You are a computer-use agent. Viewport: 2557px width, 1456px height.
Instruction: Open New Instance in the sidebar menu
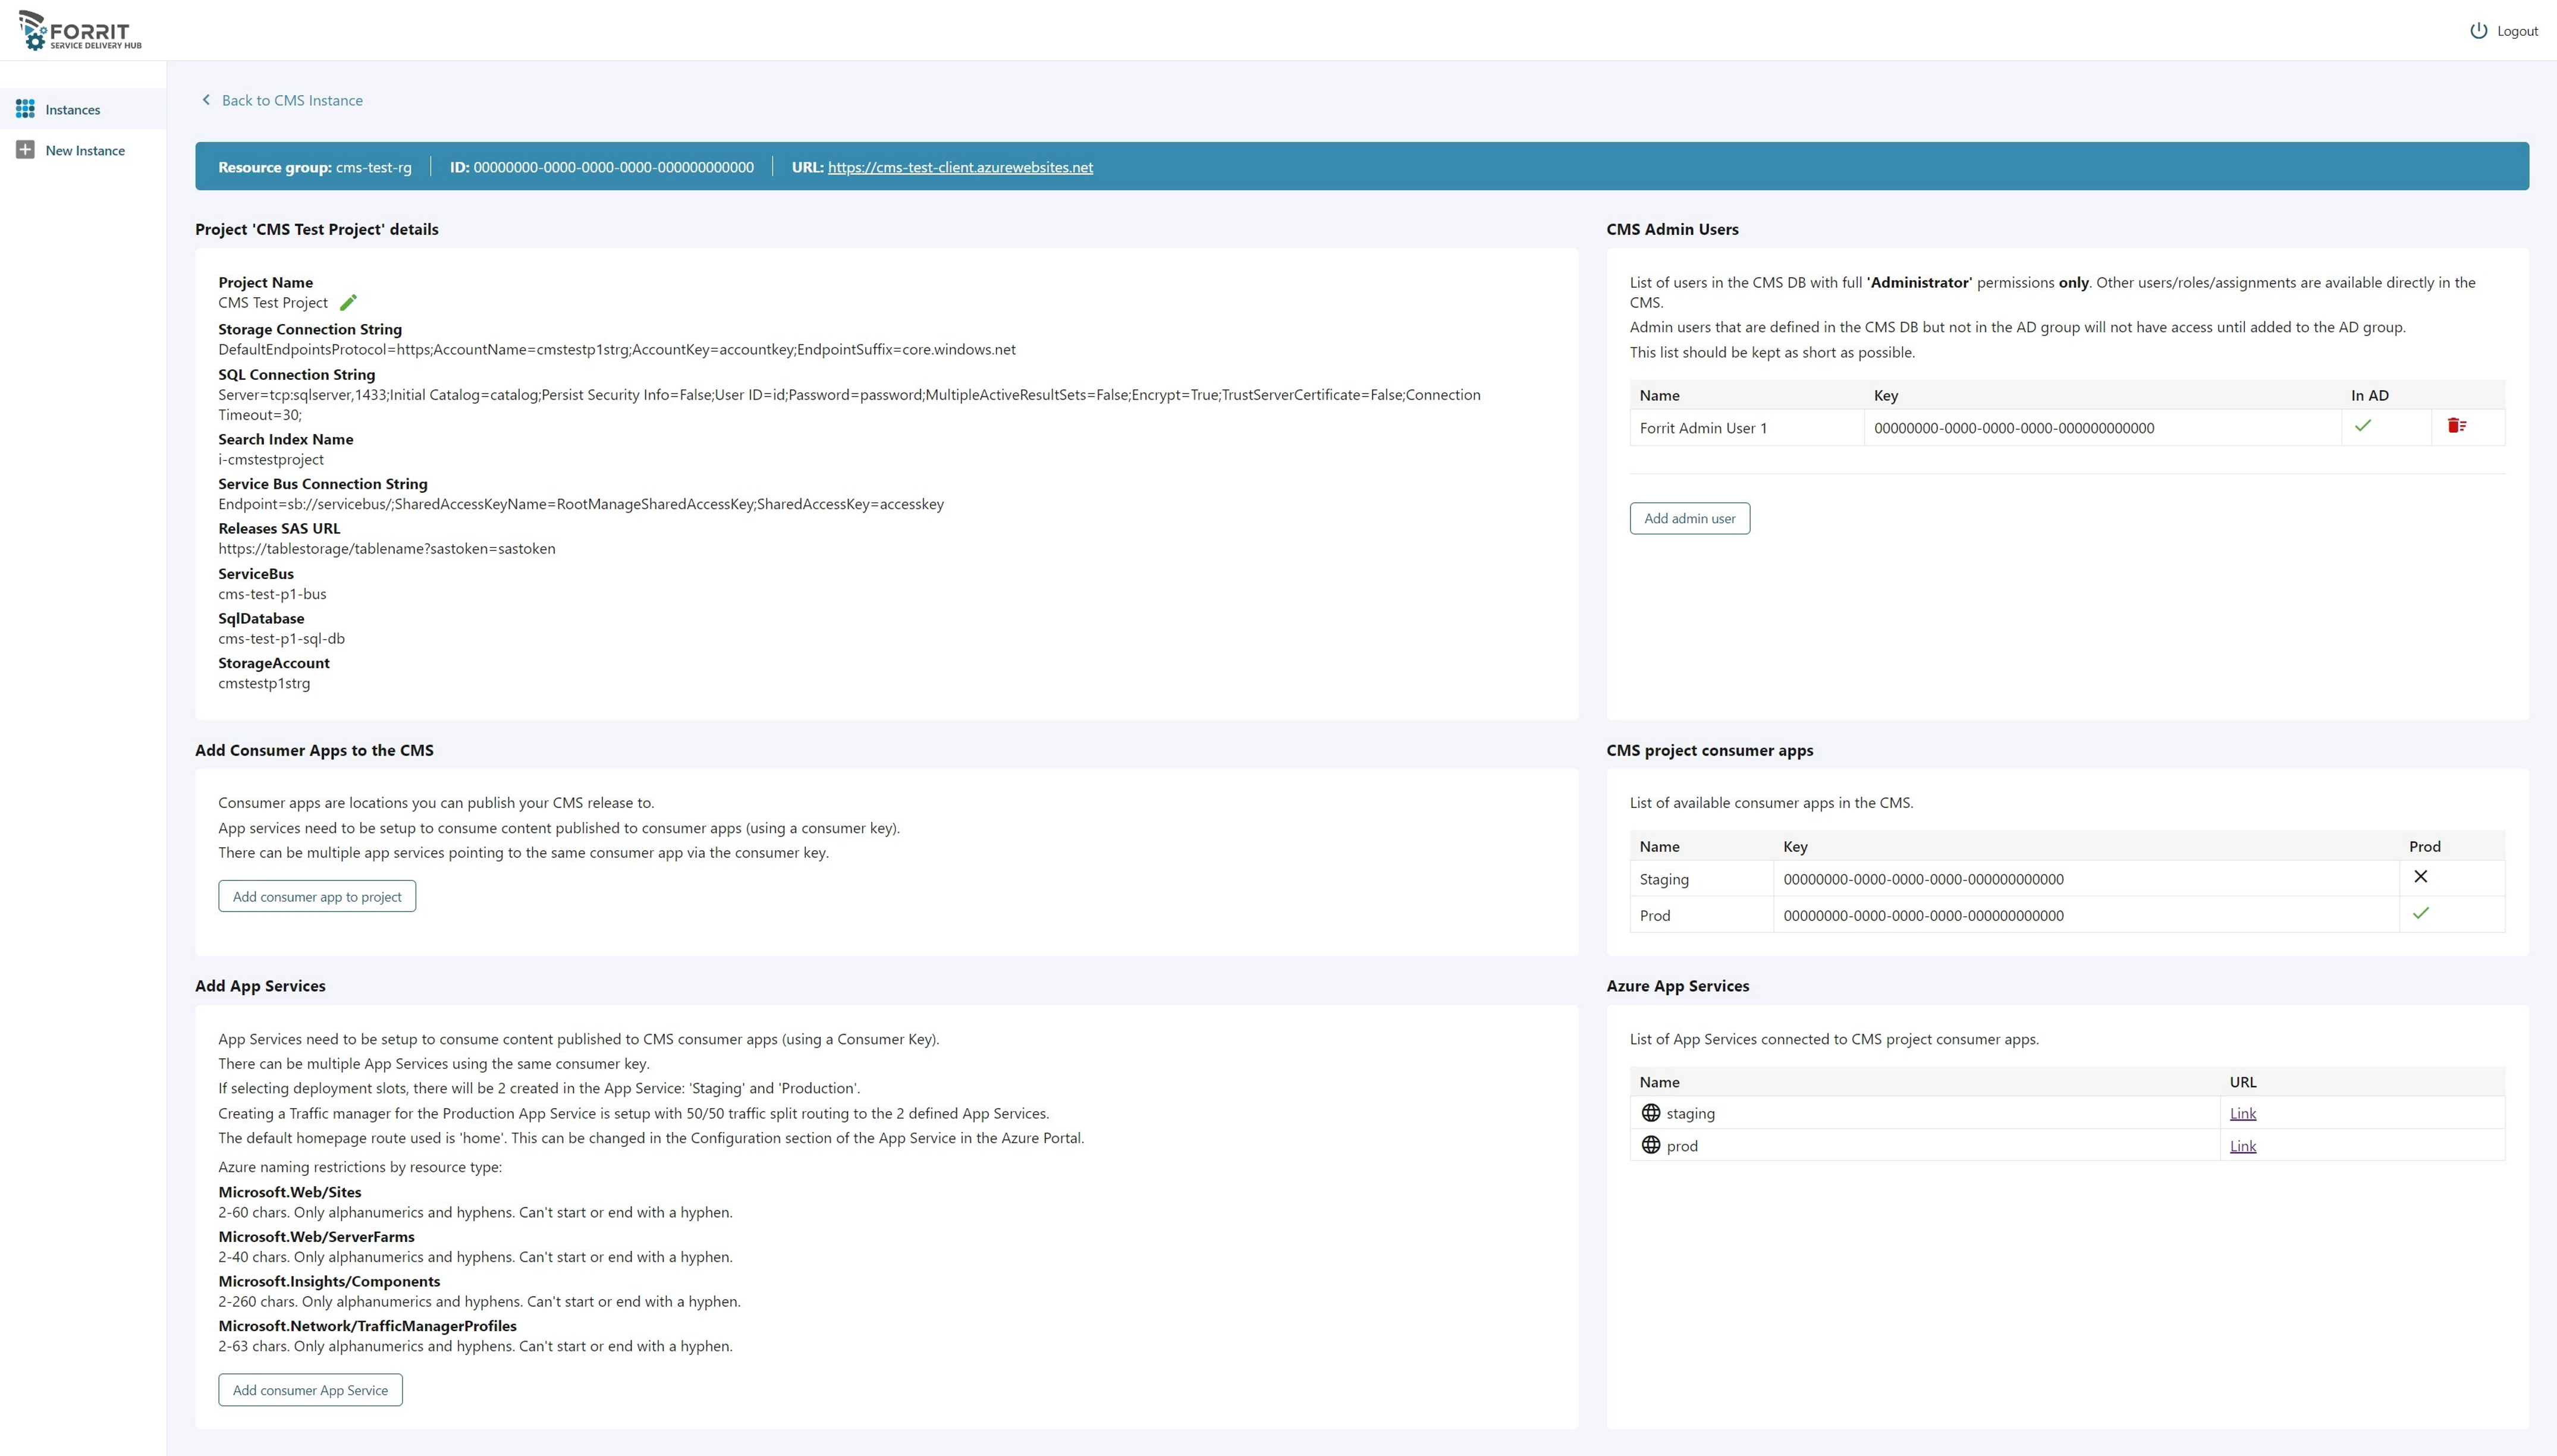[85, 151]
